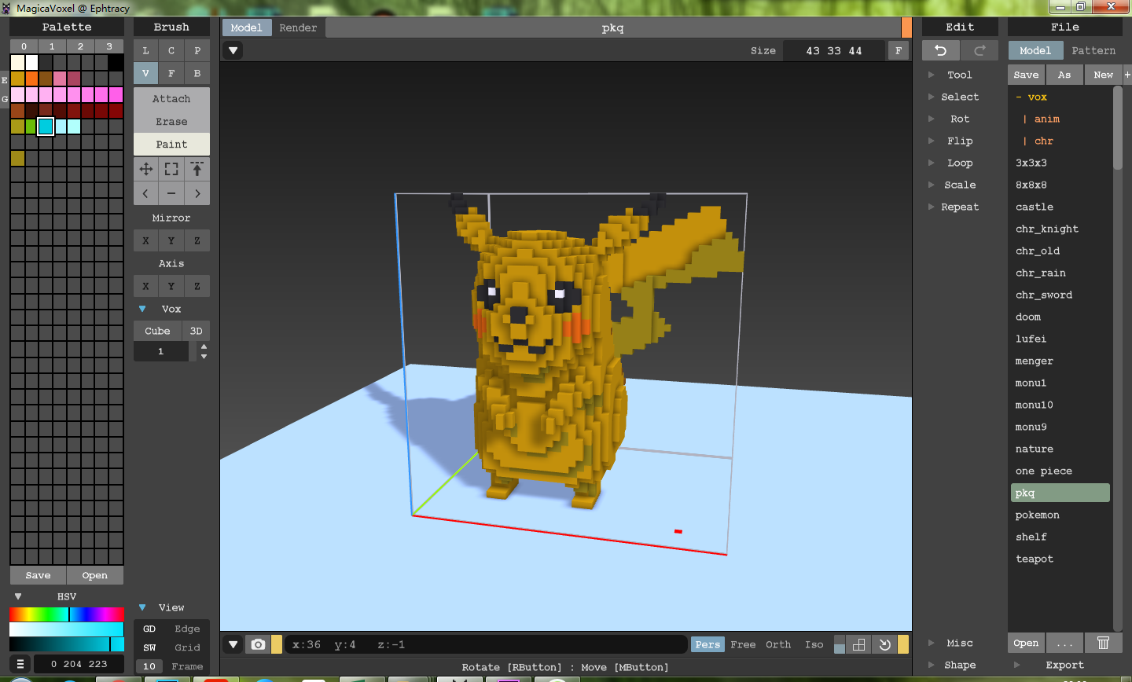Click the plus button next to New
Image resolution: width=1132 pixels, height=682 pixels.
tap(1127, 75)
